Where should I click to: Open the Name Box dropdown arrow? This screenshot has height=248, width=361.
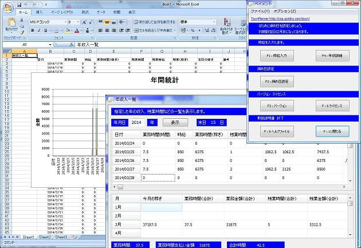tap(50, 45)
